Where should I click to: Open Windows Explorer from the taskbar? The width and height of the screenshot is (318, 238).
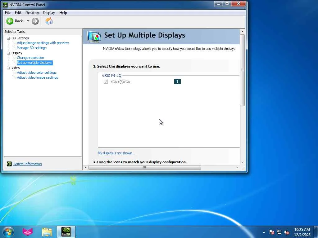click(47, 232)
